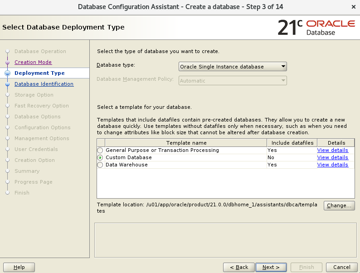Open the Creation Mode step link
Viewport: 360px width, 273px height.
coord(33,62)
